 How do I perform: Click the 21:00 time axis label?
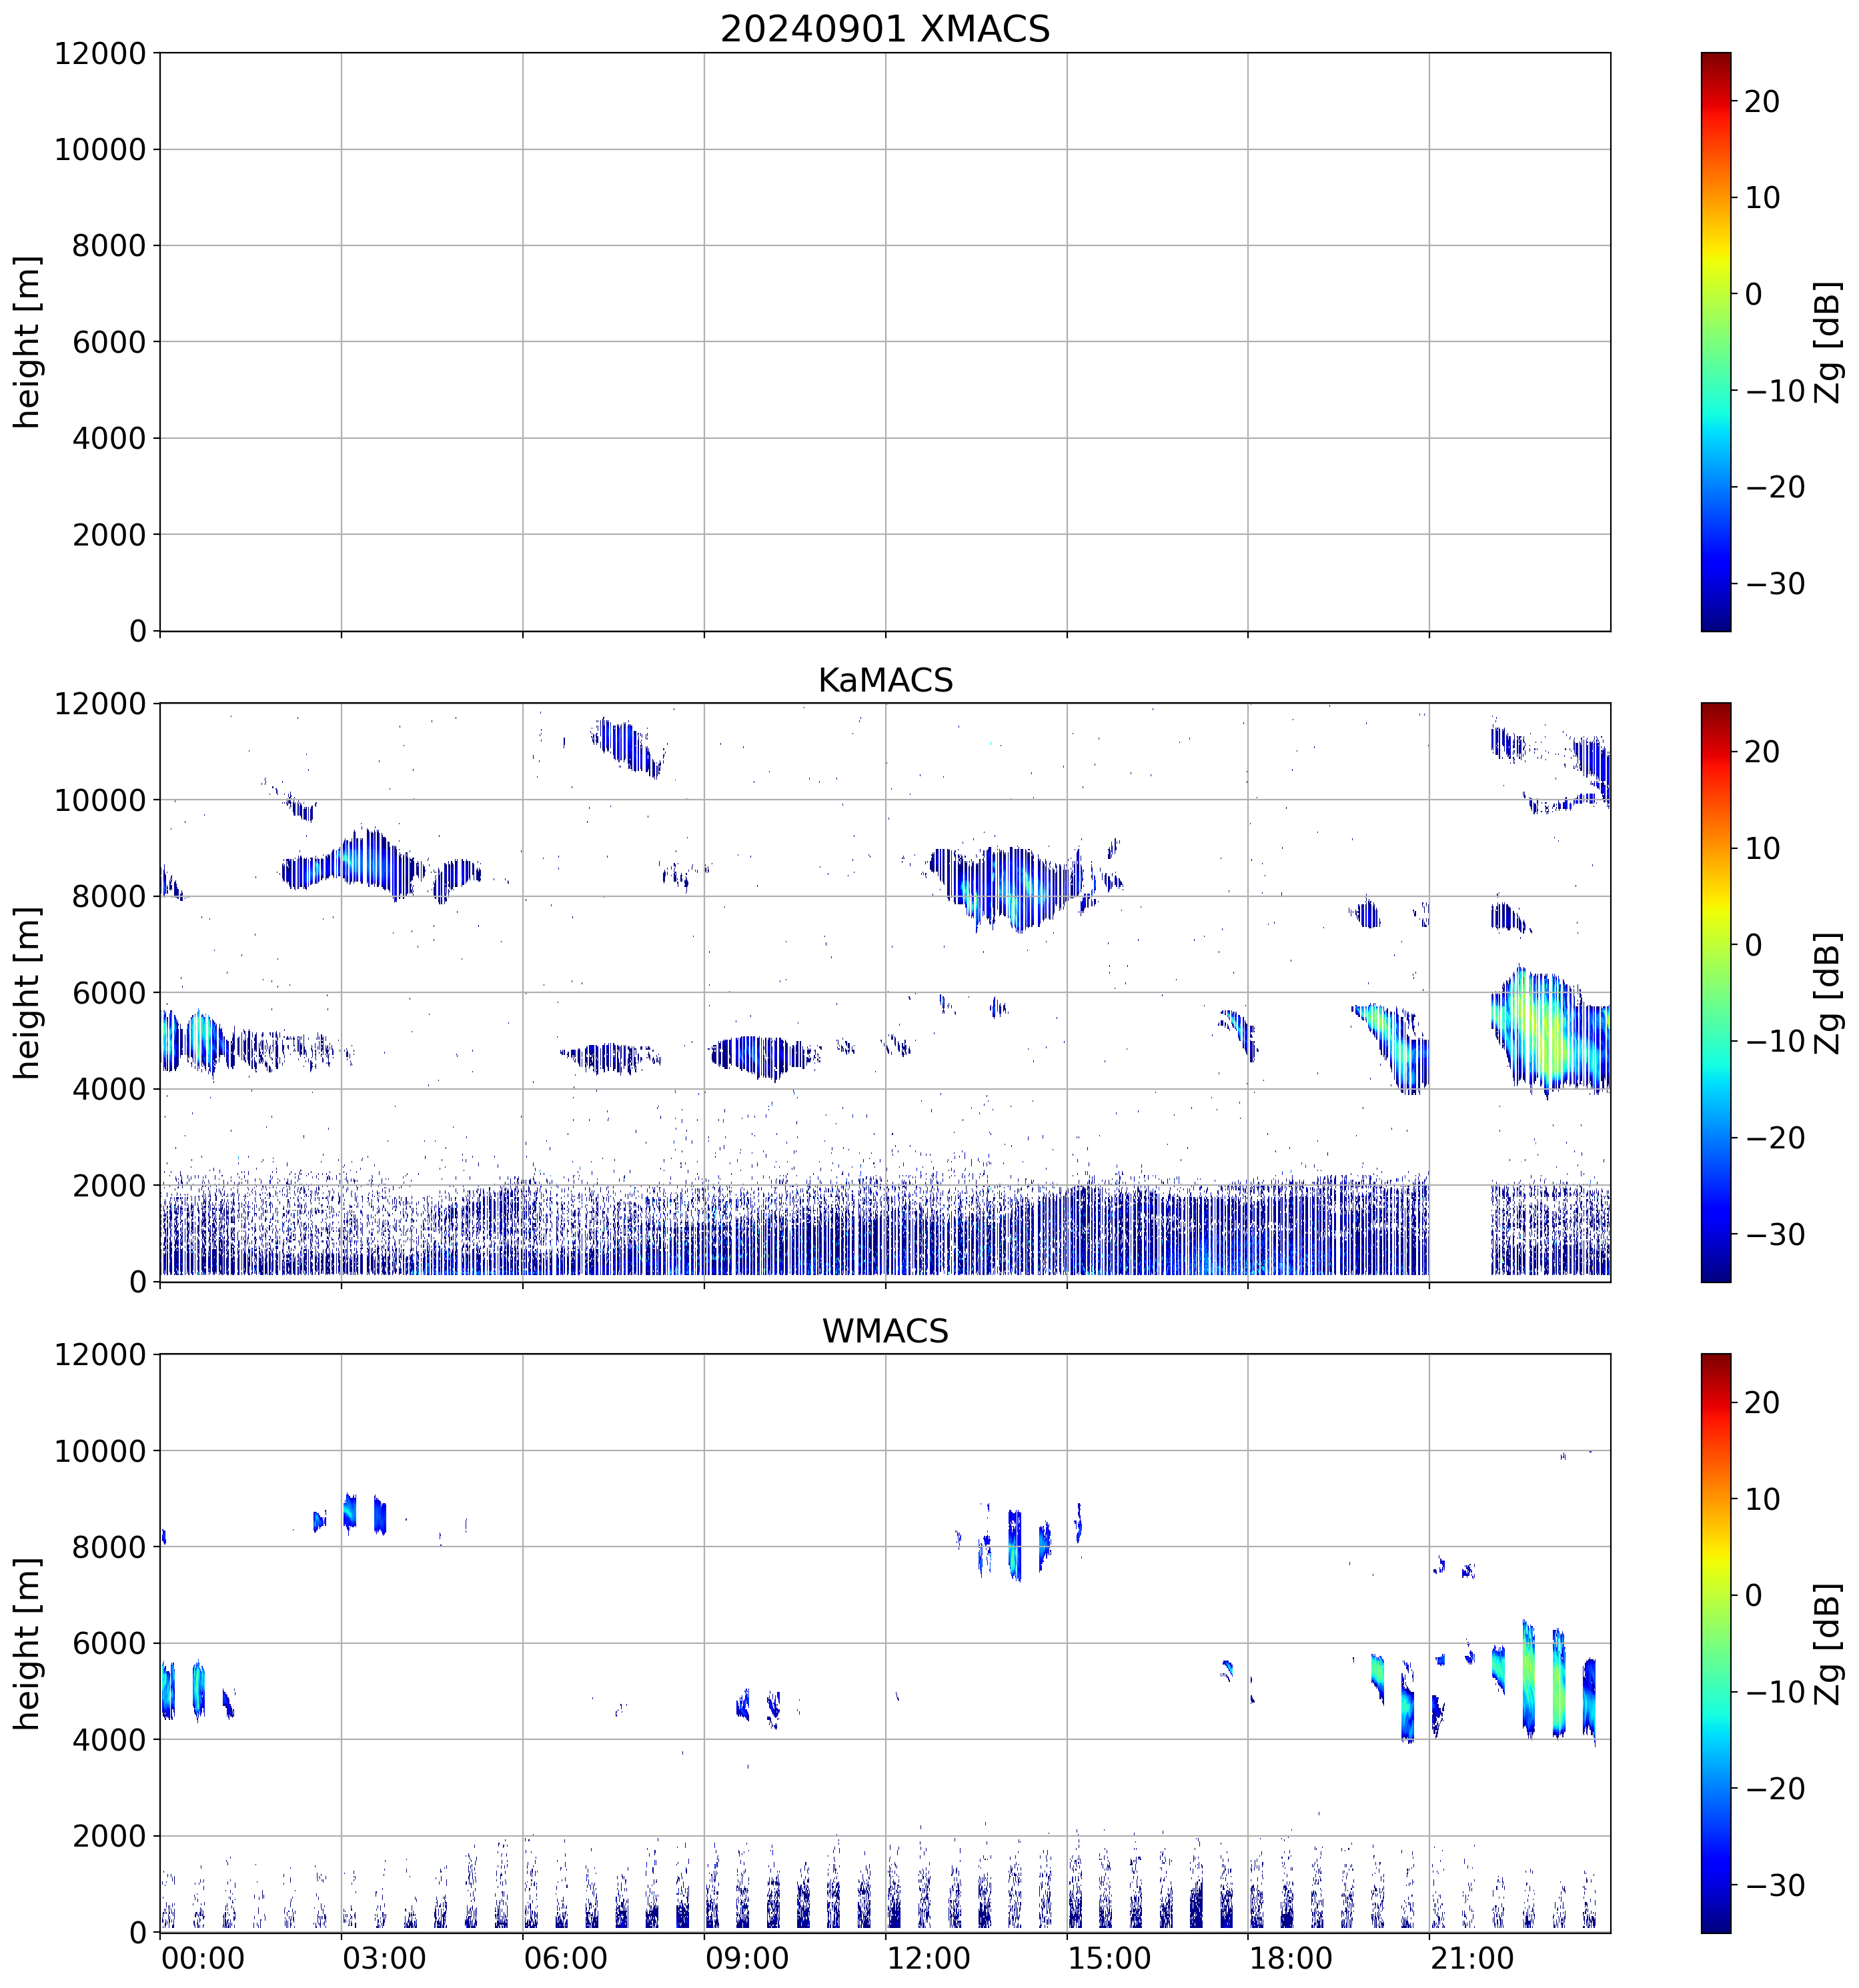[x=1472, y=1958]
